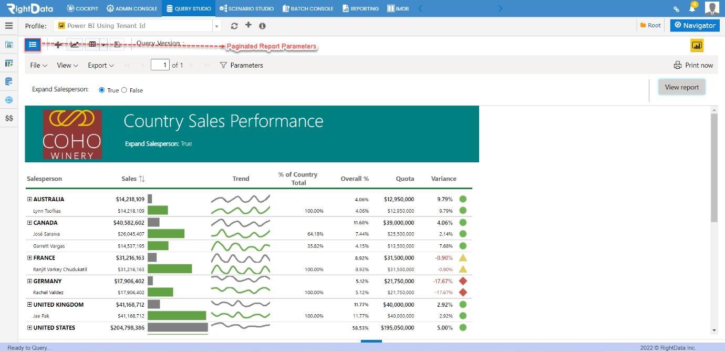Sort by the Sales column arrows
725x352 pixels.
point(142,179)
